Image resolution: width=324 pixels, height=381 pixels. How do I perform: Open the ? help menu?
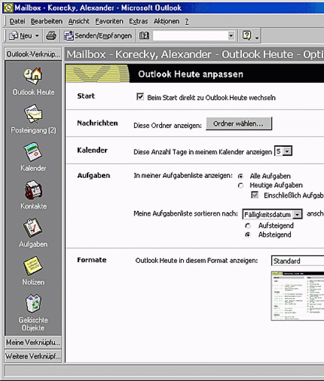click(x=187, y=21)
